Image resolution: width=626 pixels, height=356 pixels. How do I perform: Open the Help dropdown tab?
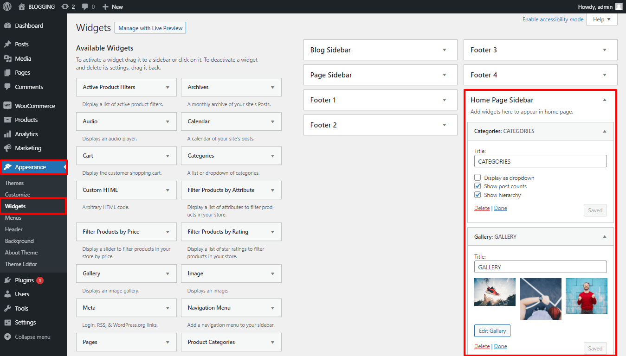pyautogui.click(x=601, y=19)
